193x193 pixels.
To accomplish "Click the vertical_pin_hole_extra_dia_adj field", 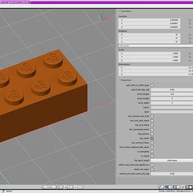I will point(172,174).
